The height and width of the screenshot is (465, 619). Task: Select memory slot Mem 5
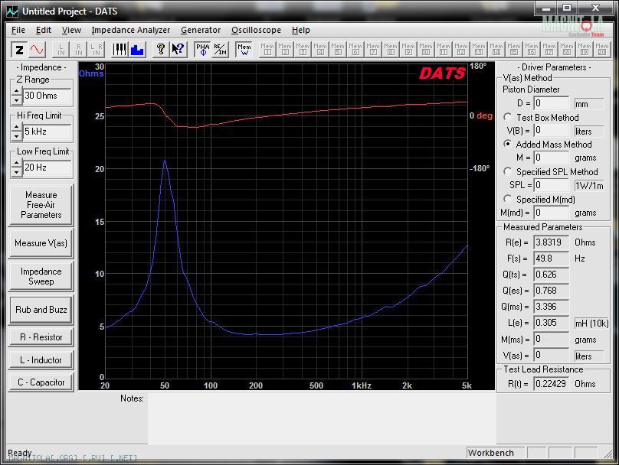tap(338, 50)
